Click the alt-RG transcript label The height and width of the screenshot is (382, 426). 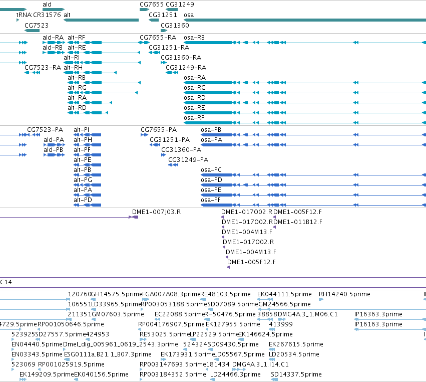(x=77, y=88)
